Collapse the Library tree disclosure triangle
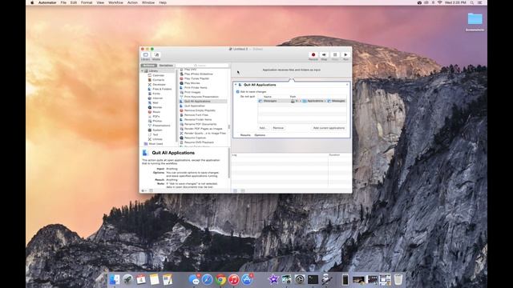 (143, 71)
